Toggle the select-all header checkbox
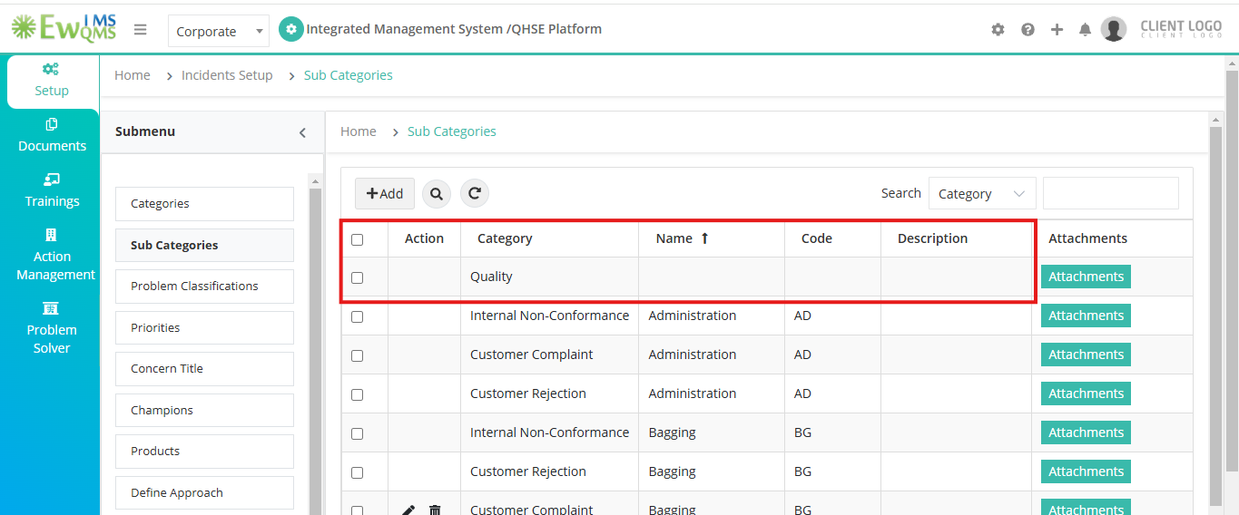The width and height of the screenshot is (1239, 515). point(357,239)
